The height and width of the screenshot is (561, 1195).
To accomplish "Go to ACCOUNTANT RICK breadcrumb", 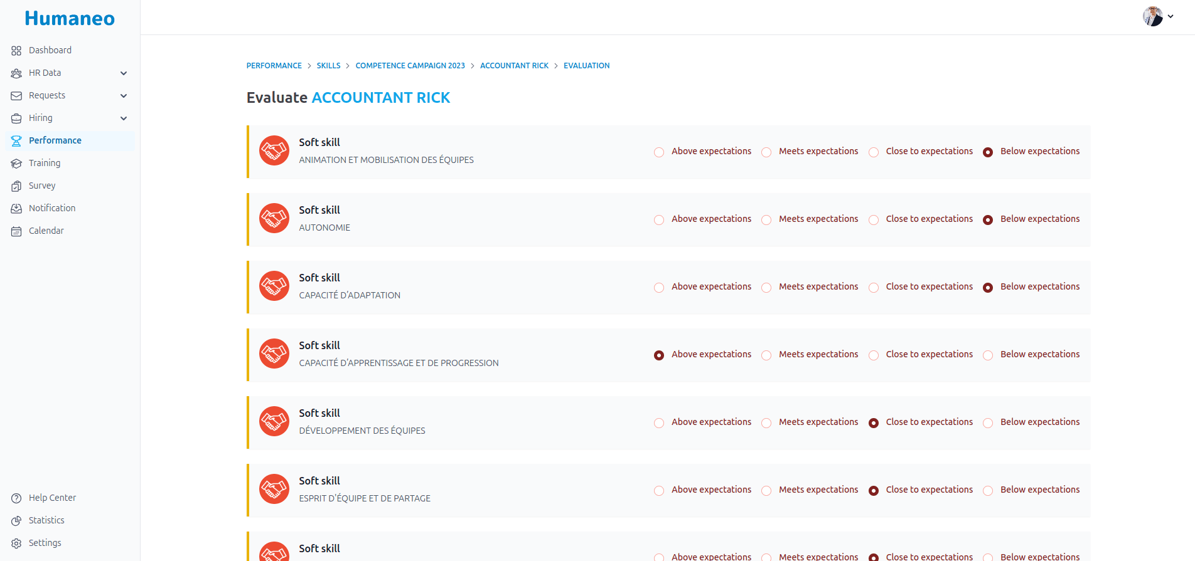I will [514, 66].
